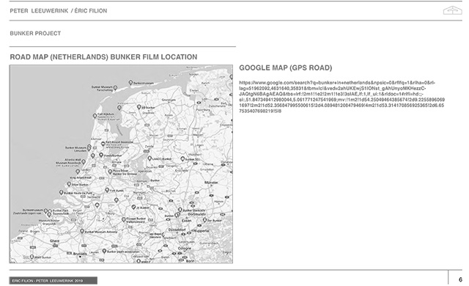Click the VondelBunker map pin
Screen dimensions: 469x286
tap(101, 155)
